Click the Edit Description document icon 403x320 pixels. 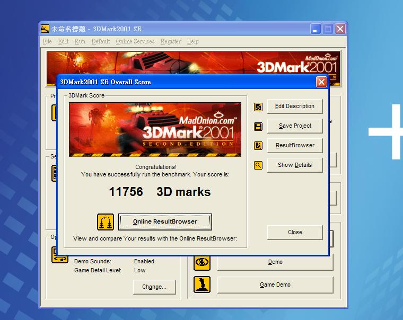pyautogui.click(x=258, y=106)
